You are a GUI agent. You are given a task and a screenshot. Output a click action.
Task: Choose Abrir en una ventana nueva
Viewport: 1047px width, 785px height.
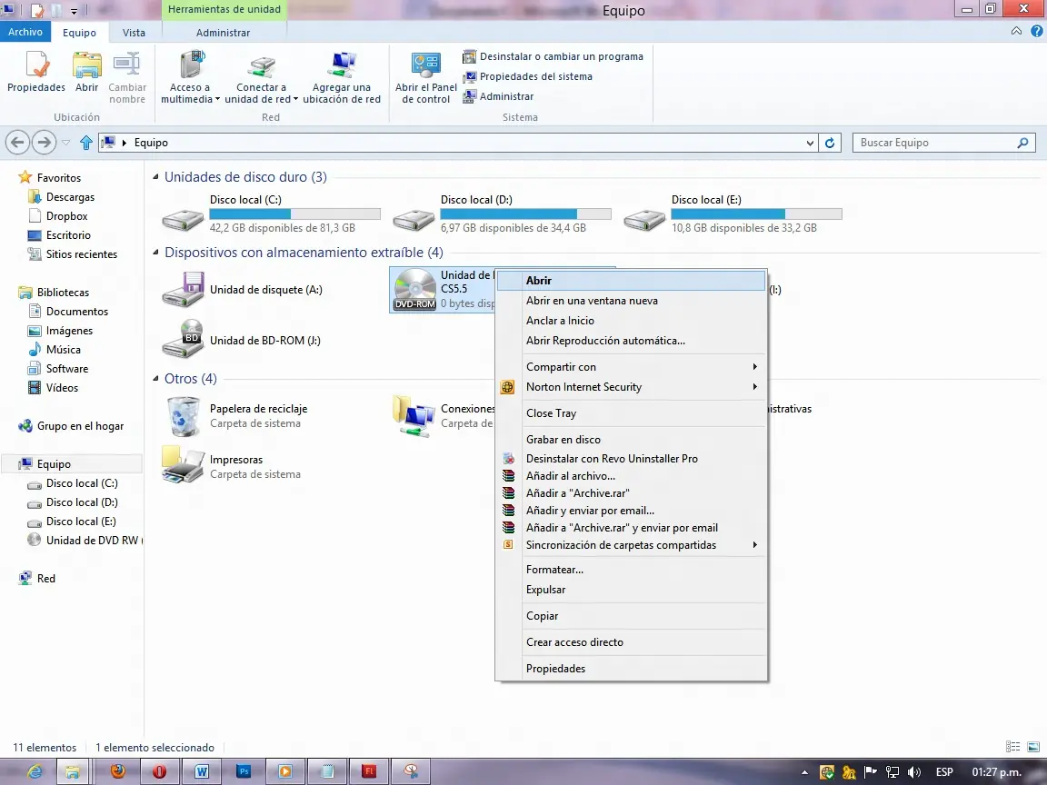pos(631,301)
